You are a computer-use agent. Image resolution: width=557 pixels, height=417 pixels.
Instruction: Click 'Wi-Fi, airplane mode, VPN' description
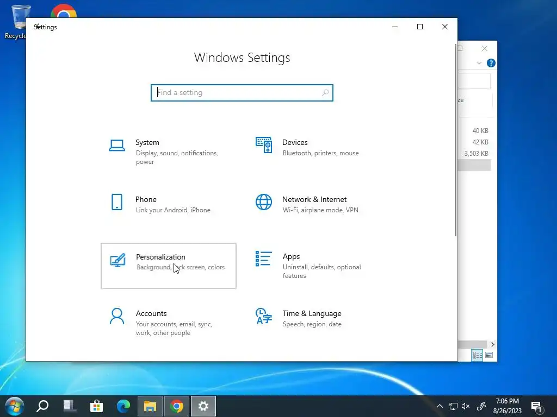tap(320, 210)
